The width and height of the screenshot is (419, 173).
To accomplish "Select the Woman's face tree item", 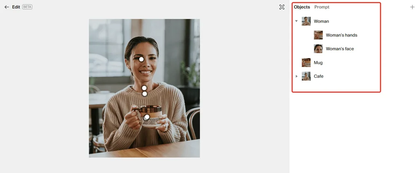I will click(x=340, y=49).
